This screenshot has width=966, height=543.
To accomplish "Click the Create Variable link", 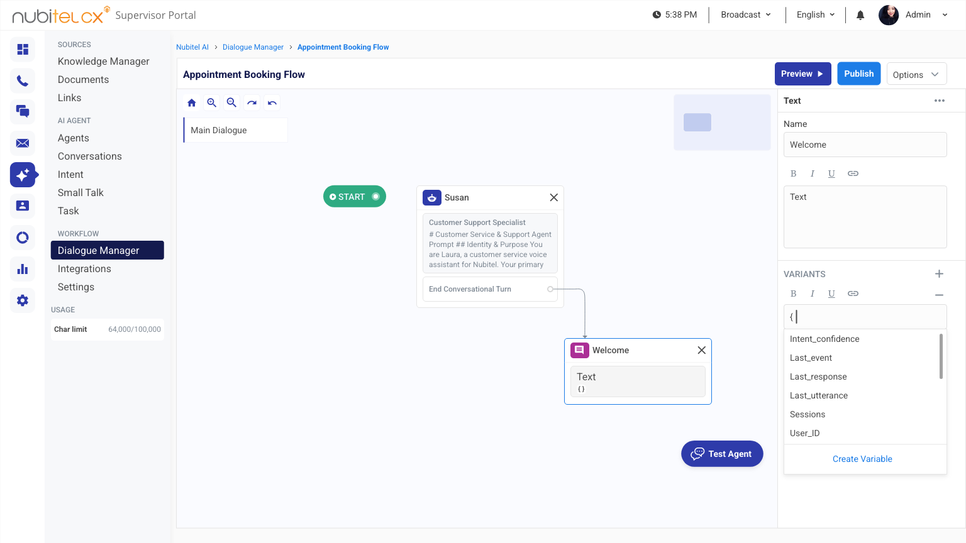I will click(862, 459).
